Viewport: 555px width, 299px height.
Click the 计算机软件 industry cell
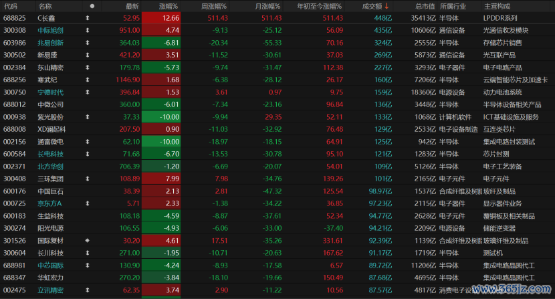click(x=455, y=117)
